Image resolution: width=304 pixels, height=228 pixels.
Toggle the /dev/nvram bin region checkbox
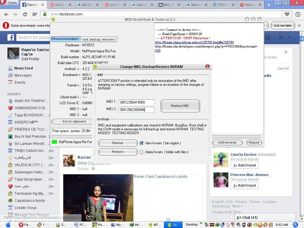point(142,143)
